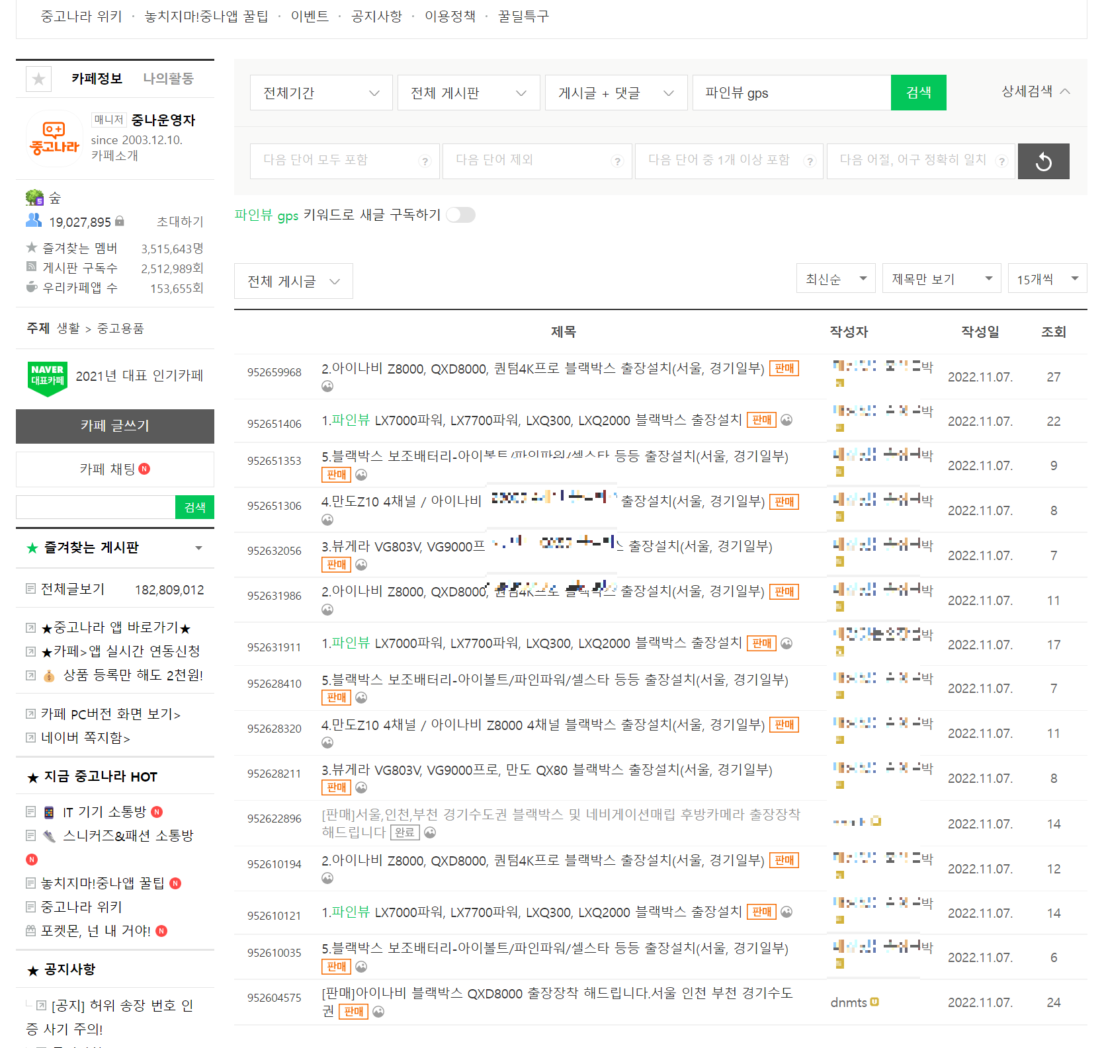Click author dnmts on post 952604575
This screenshot has height=1048, width=1102.
click(x=849, y=1002)
